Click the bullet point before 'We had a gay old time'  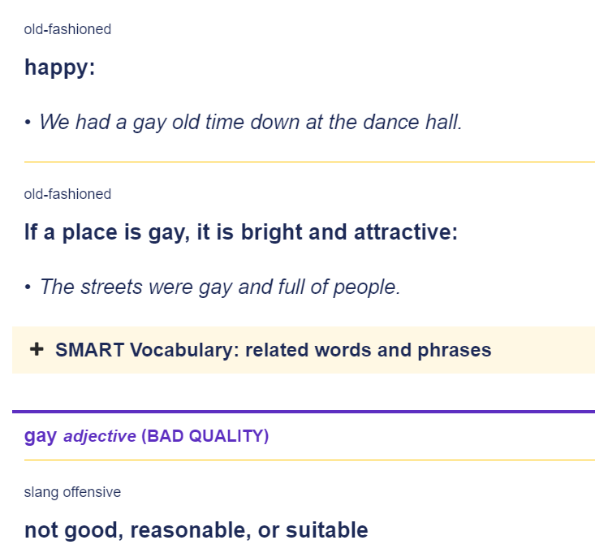28,123
